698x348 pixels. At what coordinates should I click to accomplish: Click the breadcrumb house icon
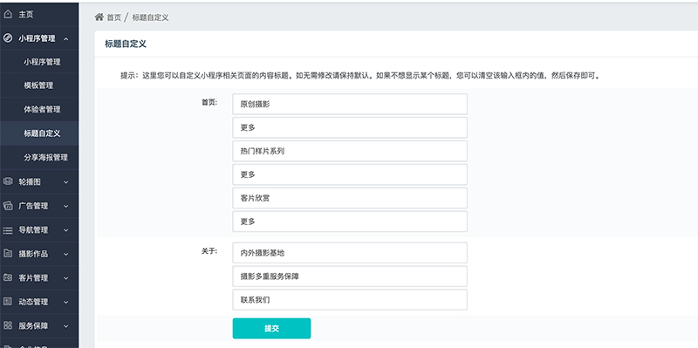[x=99, y=17]
